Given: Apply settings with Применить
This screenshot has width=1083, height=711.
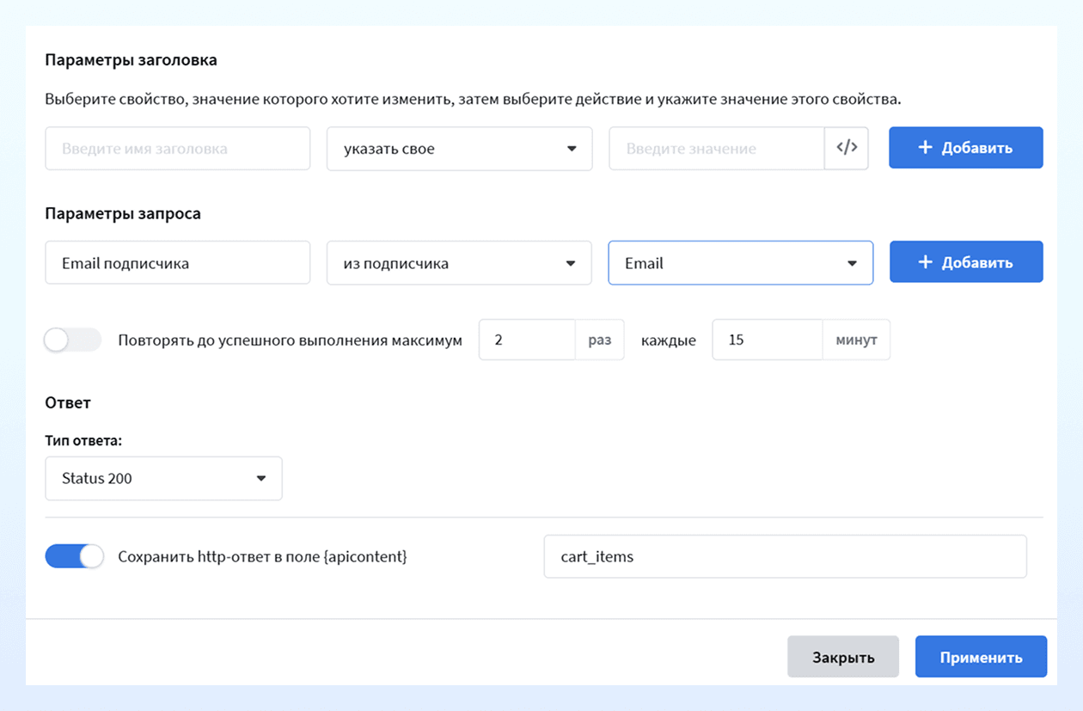Looking at the screenshot, I should coord(981,657).
